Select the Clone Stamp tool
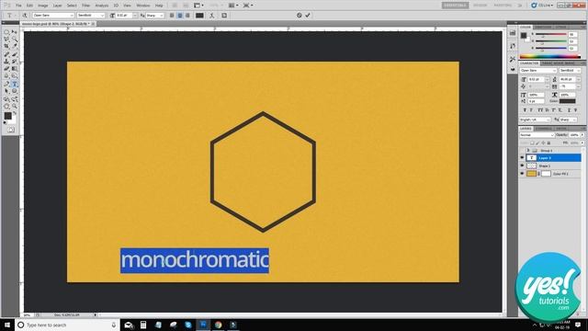This screenshot has height=331, width=588. 6,62
